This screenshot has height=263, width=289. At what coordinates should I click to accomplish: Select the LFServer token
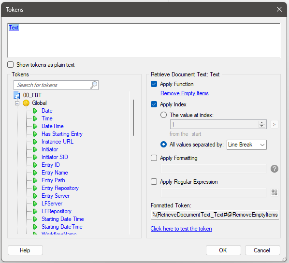click(52, 204)
